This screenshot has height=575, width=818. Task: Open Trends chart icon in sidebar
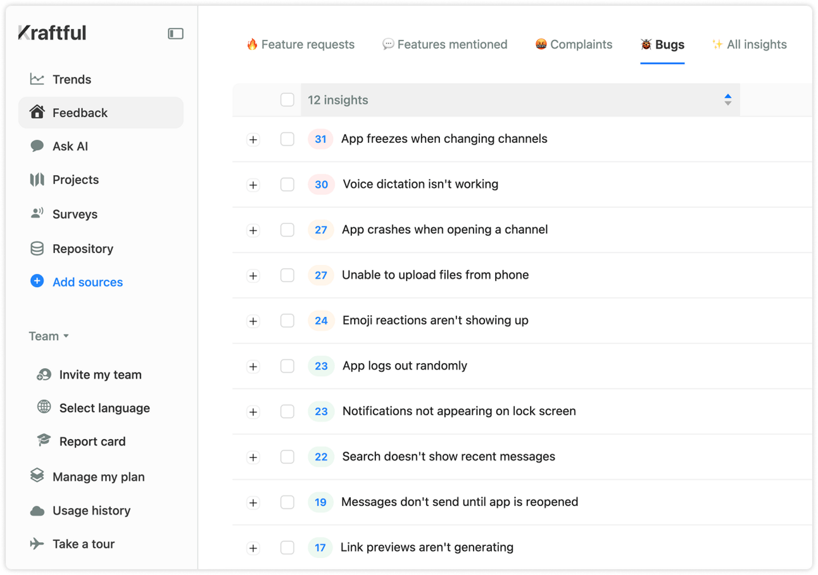tap(37, 79)
